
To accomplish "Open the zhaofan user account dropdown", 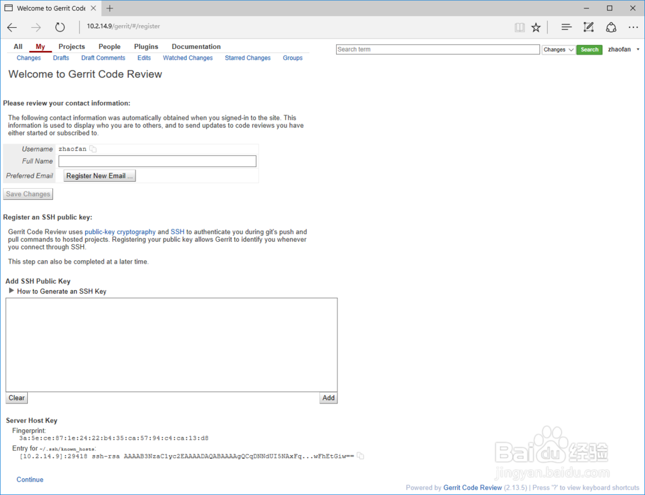I will click(x=624, y=50).
